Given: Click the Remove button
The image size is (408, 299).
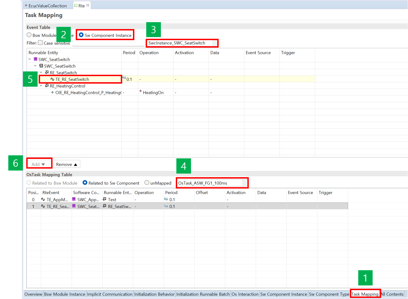Looking at the screenshot, I should 67,164.
